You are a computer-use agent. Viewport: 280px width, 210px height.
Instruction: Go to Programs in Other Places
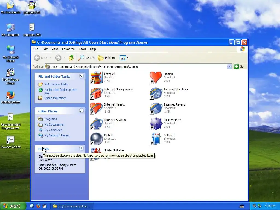coord(50,119)
